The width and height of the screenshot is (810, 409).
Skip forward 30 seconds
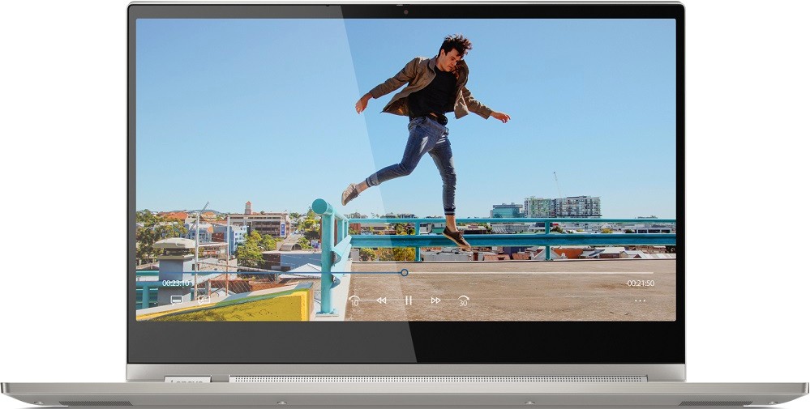click(463, 300)
